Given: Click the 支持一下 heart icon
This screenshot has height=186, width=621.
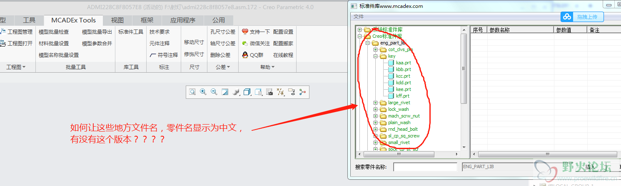Looking at the screenshot, I should (x=245, y=32).
